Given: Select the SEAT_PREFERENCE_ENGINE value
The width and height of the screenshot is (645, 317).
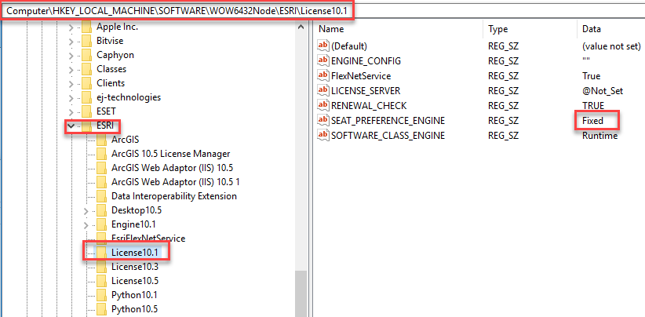Looking at the screenshot, I should pos(388,120).
